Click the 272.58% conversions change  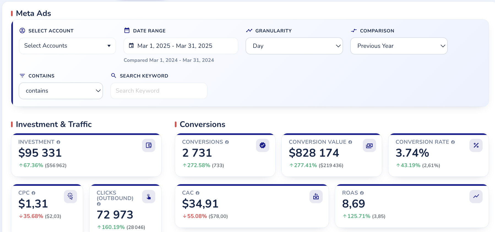(197, 165)
